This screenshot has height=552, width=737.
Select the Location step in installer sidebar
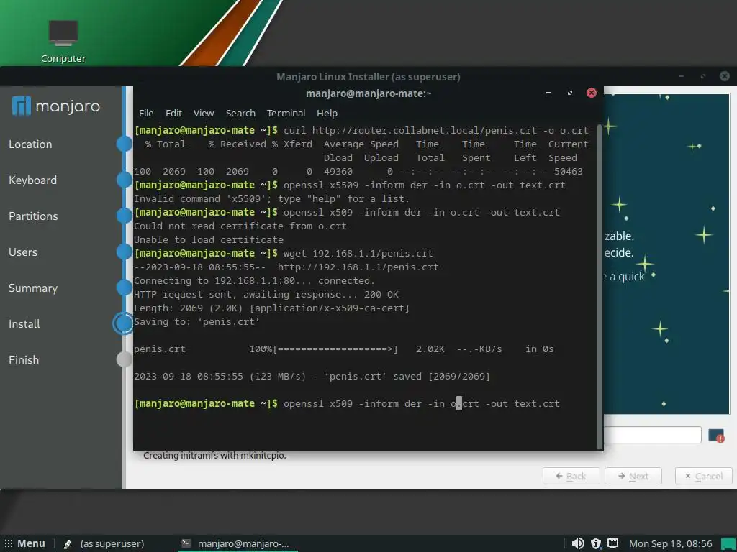[30, 144]
